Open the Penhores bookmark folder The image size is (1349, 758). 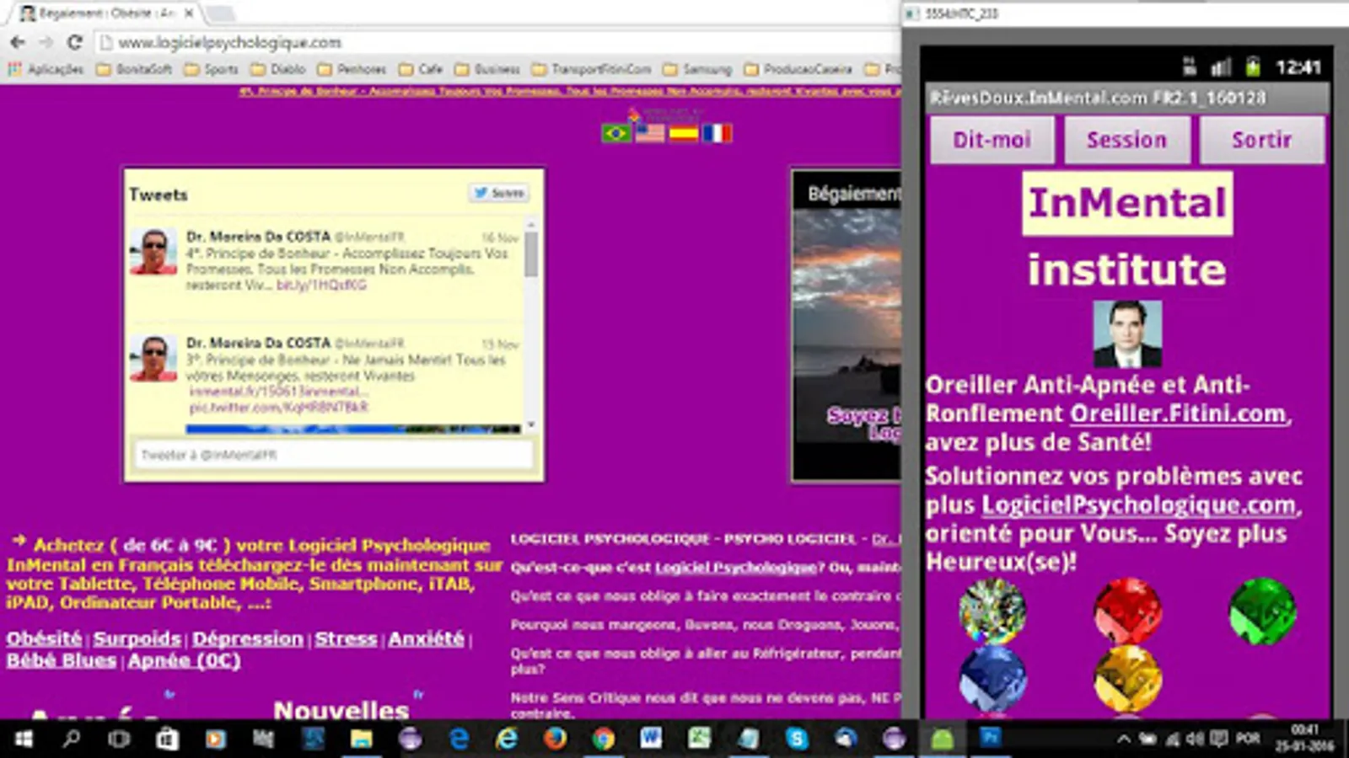(352, 69)
